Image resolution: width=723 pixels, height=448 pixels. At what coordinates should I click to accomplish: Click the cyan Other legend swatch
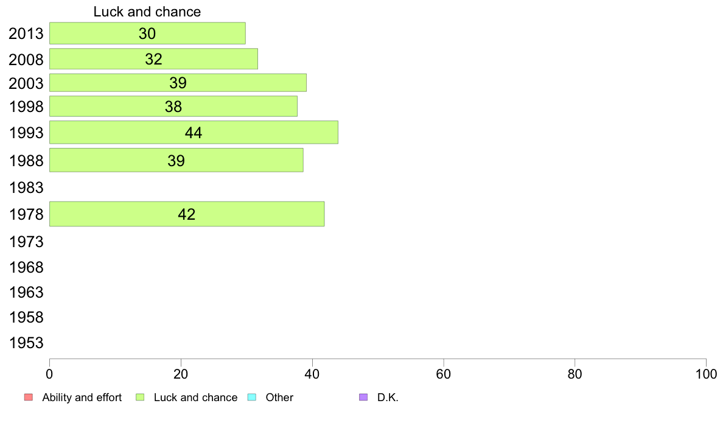tap(252, 397)
